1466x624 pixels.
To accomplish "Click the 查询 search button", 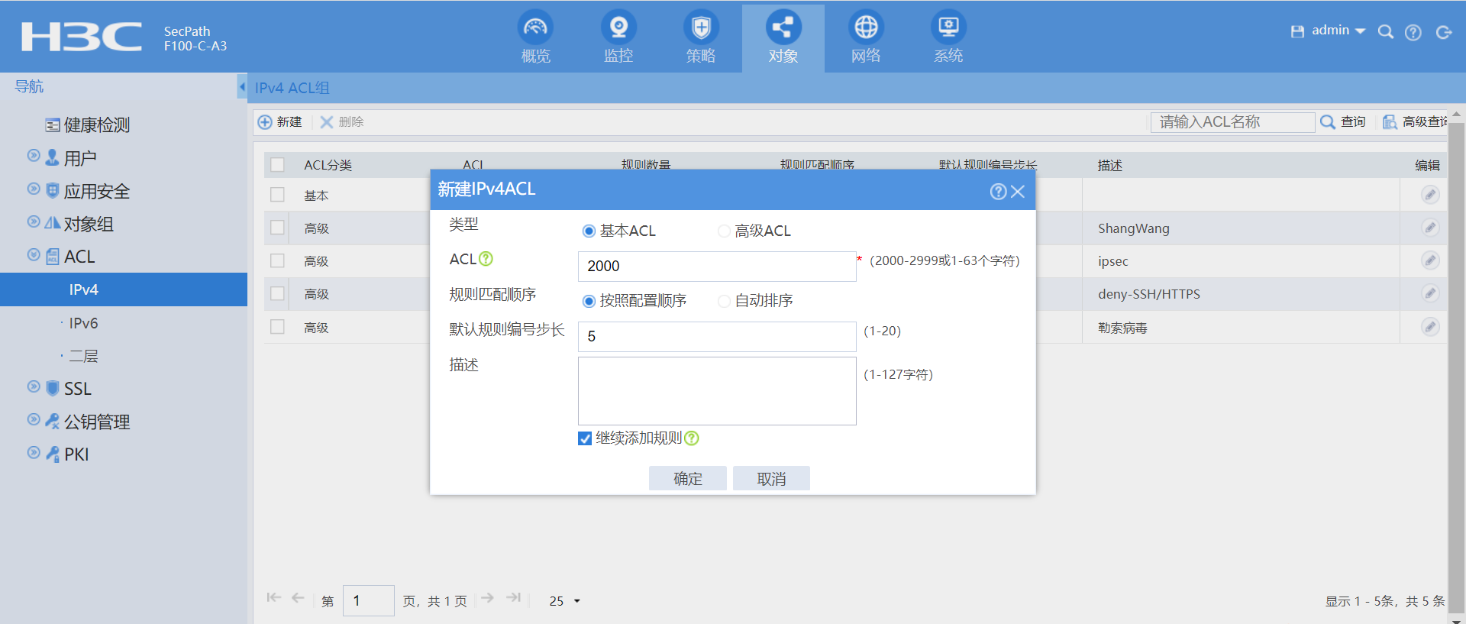I will [1344, 122].
